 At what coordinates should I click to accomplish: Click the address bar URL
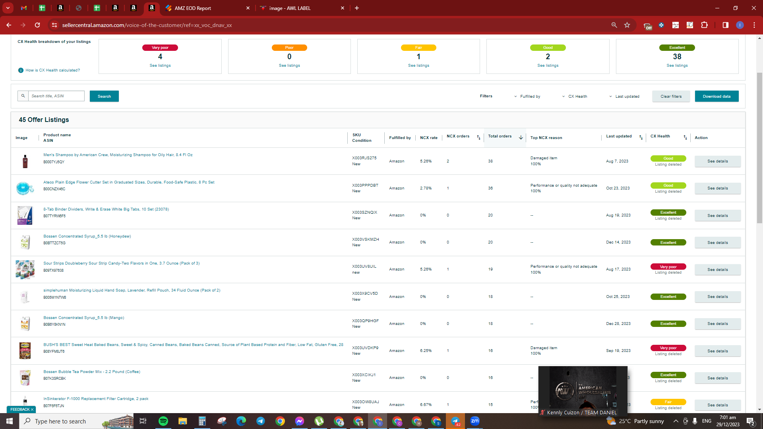tap(147, 25)
